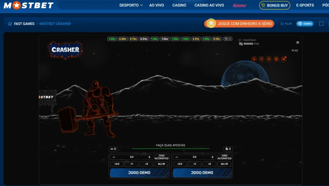Select the 7.26x history multiplier

(165, 39)
